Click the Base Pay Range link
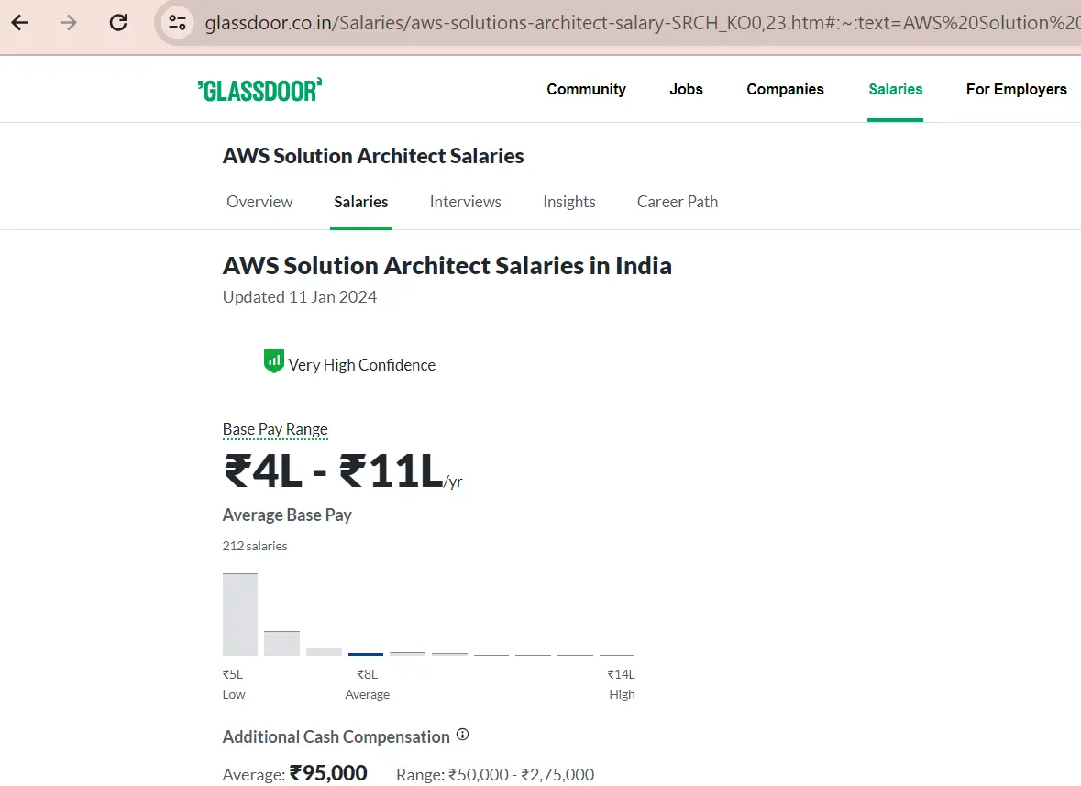The image size is (1081, 786). pyautogui.click(x=275, y=429)
